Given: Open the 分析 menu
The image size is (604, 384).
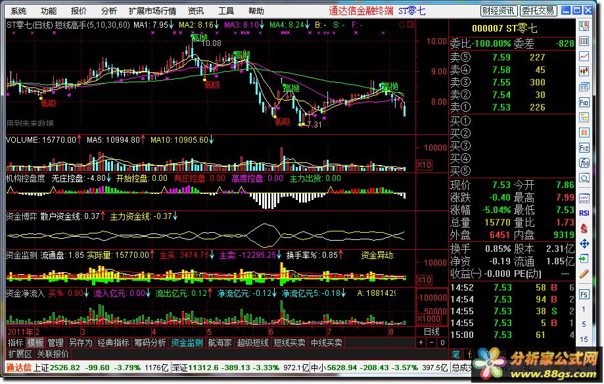Looking at the screenshot, I should tap(109, 11).
